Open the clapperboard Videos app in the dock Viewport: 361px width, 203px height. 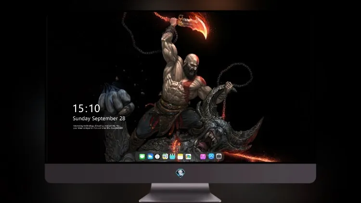[x=172, y=157]
